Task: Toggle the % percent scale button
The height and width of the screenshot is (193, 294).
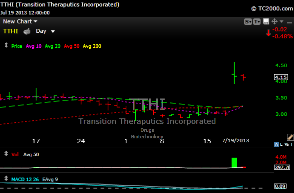Action: [x=287, y=144]
